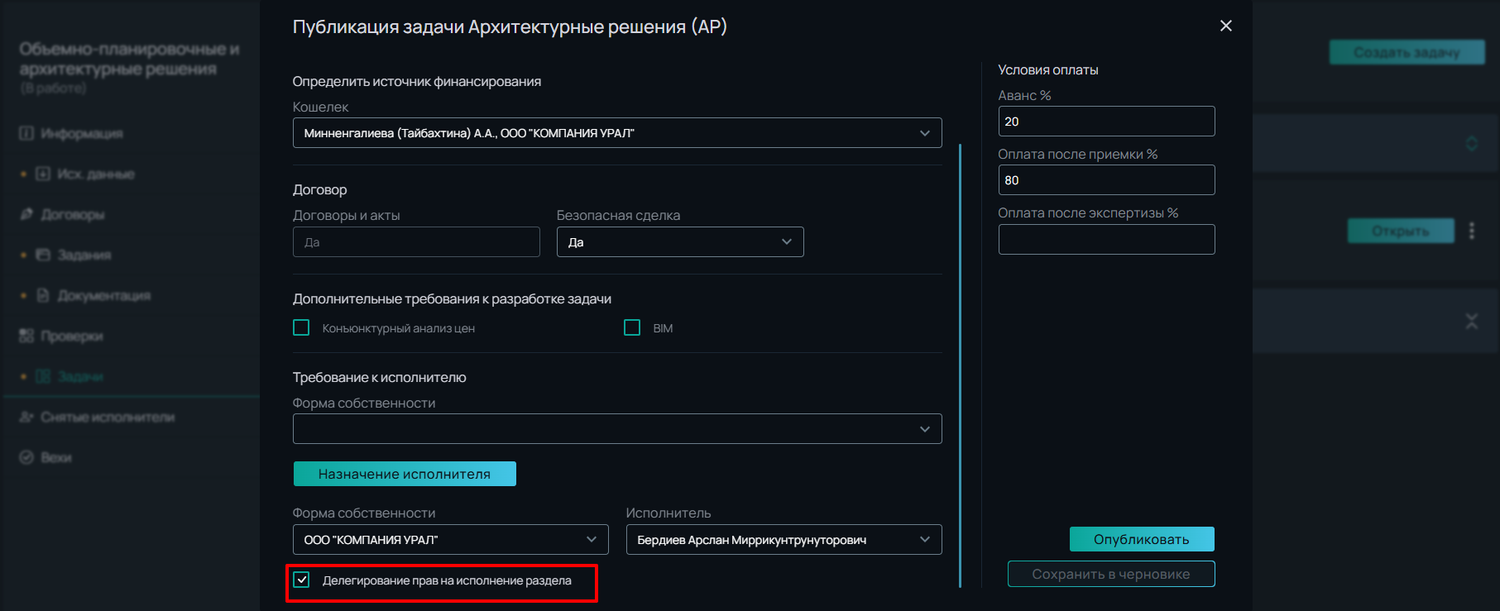Tick the BIM checkbox
The width and height of the screenshot is (1500, 611).
click(632, 327)
